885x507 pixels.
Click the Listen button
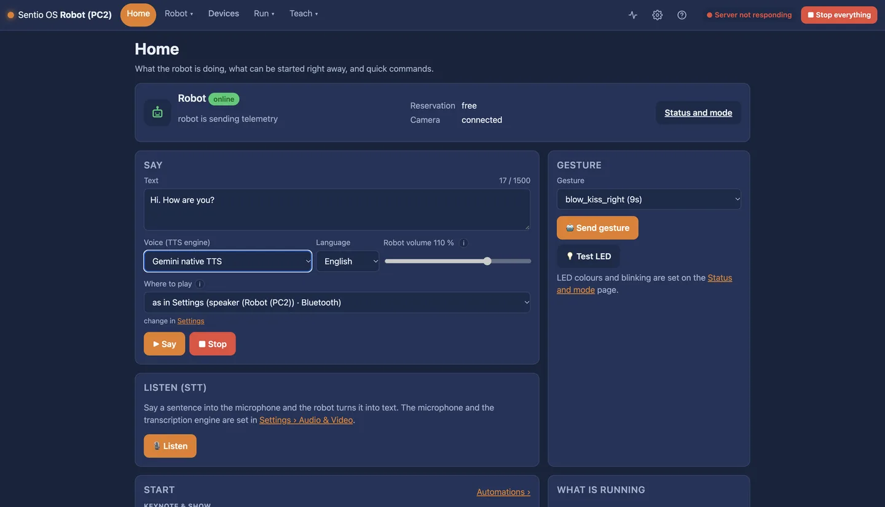click(x=170, y=446)
